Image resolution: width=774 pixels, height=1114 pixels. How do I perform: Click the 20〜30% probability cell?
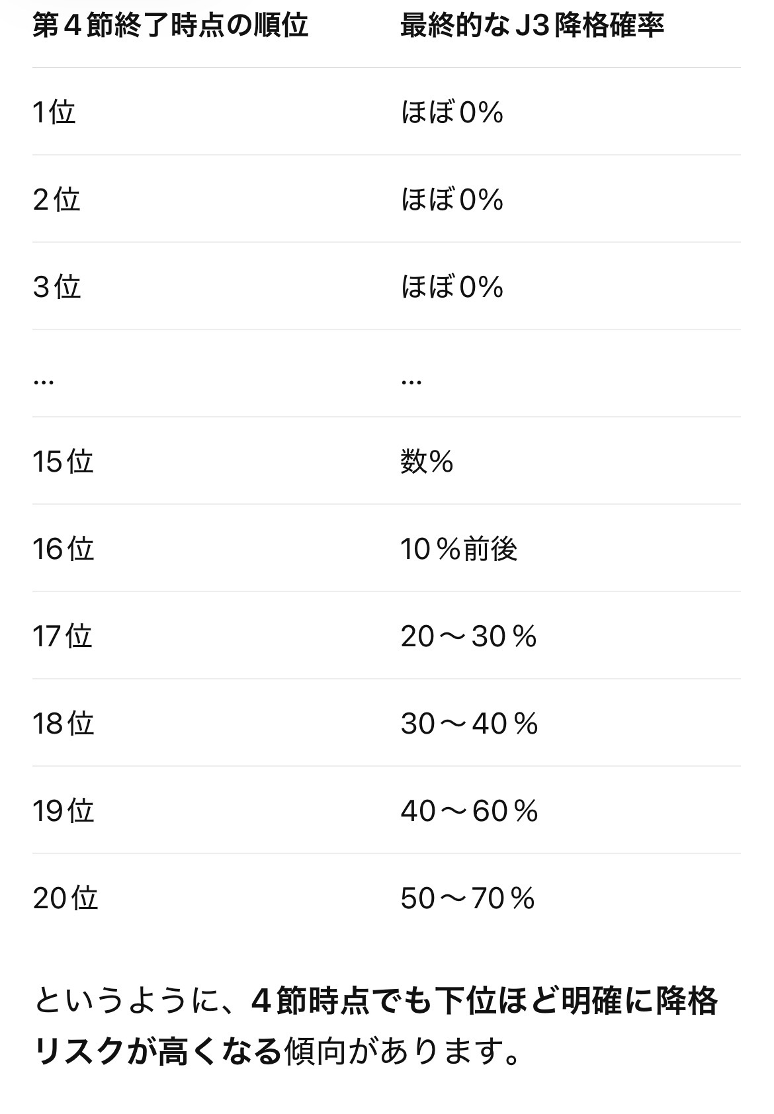pos(468,636)
